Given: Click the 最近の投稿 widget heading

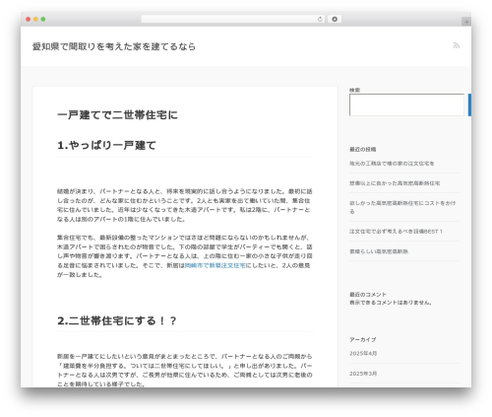Looking at the screenshot, I should tap(362, 149).
